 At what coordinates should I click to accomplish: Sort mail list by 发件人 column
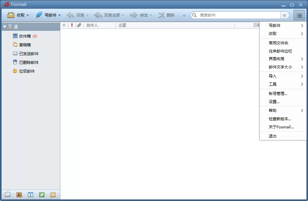[x=100, y=25]
